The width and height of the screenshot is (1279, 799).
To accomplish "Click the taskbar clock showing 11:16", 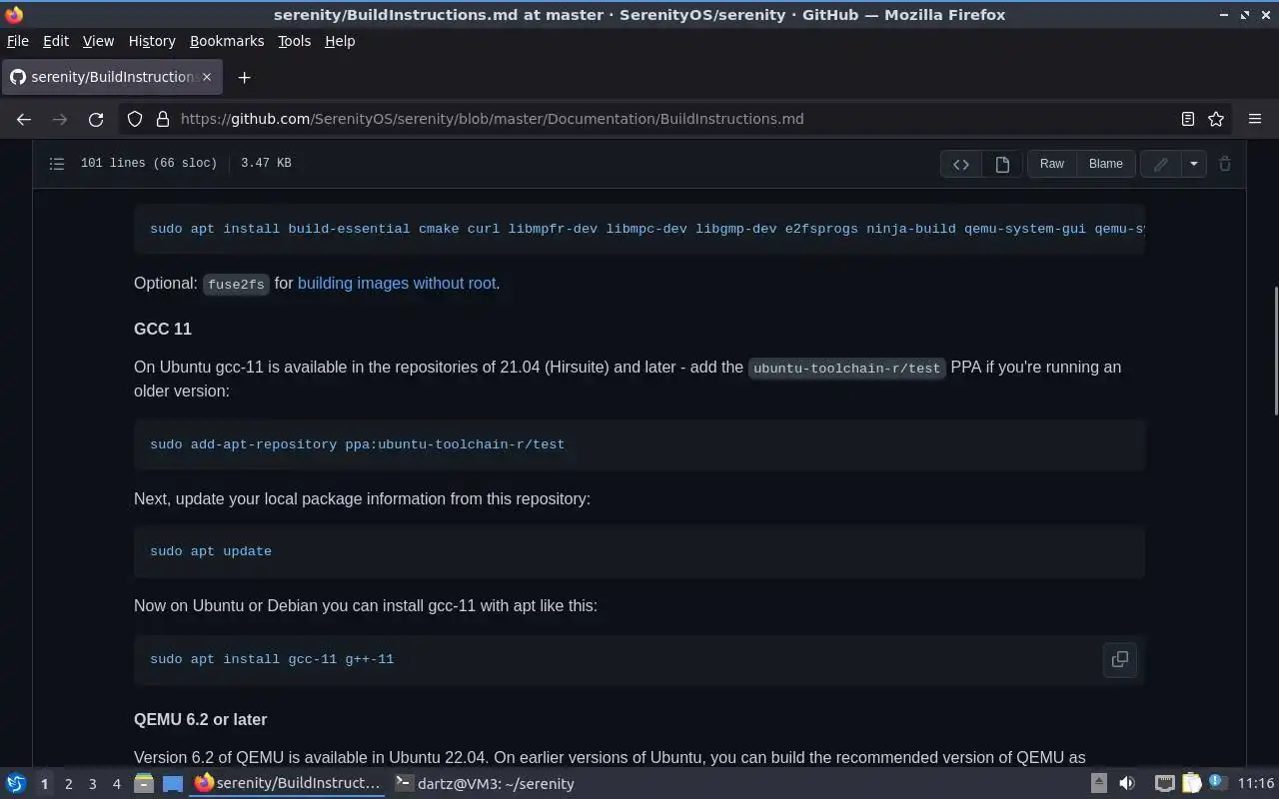I will pos(1255,784).
